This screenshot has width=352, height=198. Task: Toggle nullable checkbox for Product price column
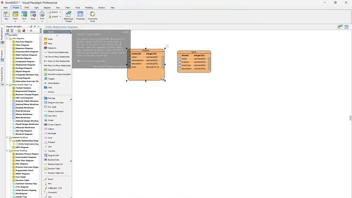click(163, 67)
